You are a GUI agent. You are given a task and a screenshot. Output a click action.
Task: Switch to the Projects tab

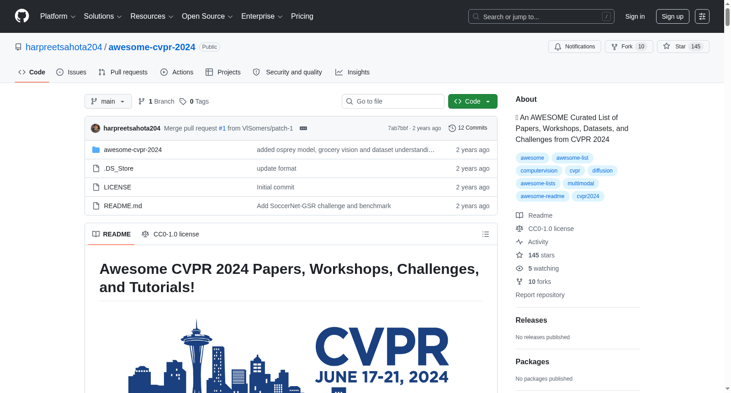tap(223, 72)
